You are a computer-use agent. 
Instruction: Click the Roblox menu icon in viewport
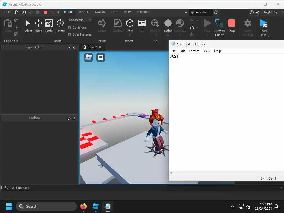[88, 57]
